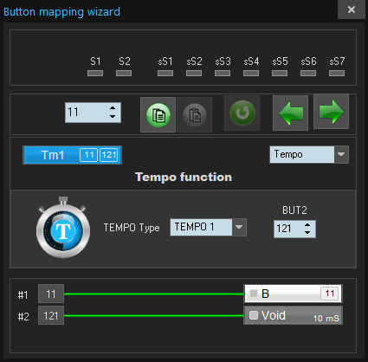Expand the TEMPO Type dropdown

coord(239,227)
